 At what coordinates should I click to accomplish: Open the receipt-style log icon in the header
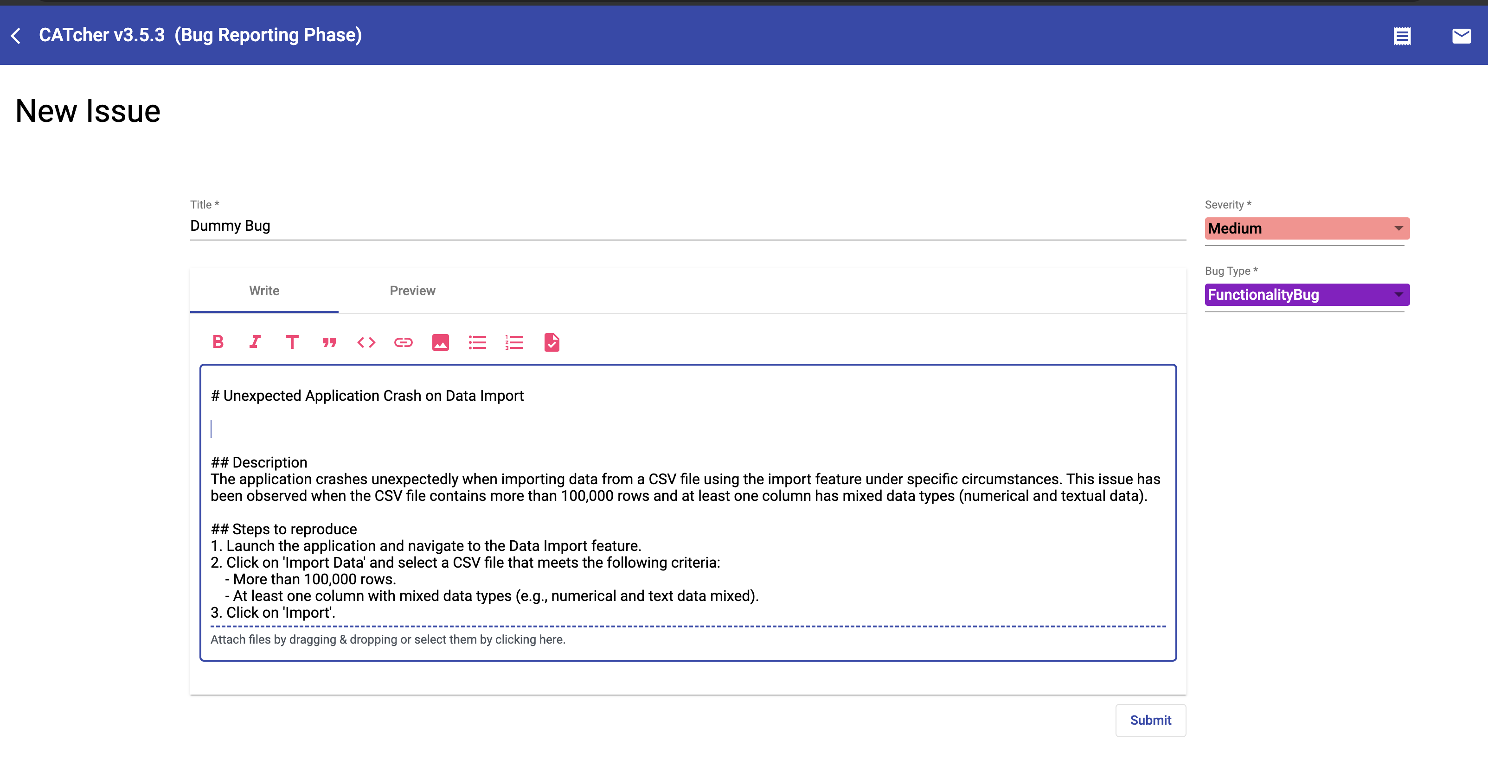coord(1402,36)
